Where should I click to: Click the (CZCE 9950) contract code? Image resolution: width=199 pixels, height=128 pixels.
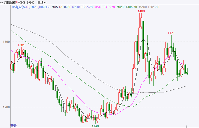click(26, 3)
